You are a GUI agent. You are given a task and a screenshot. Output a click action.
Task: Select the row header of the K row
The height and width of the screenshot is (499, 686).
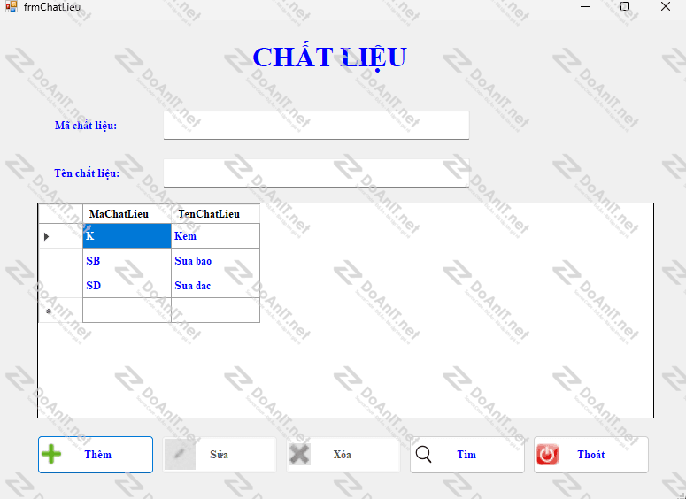(x=60, y=236)
